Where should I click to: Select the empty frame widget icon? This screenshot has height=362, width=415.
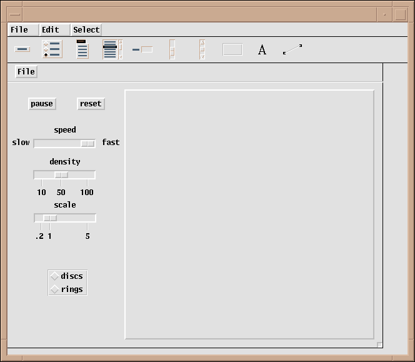click(x=232, y=49)
